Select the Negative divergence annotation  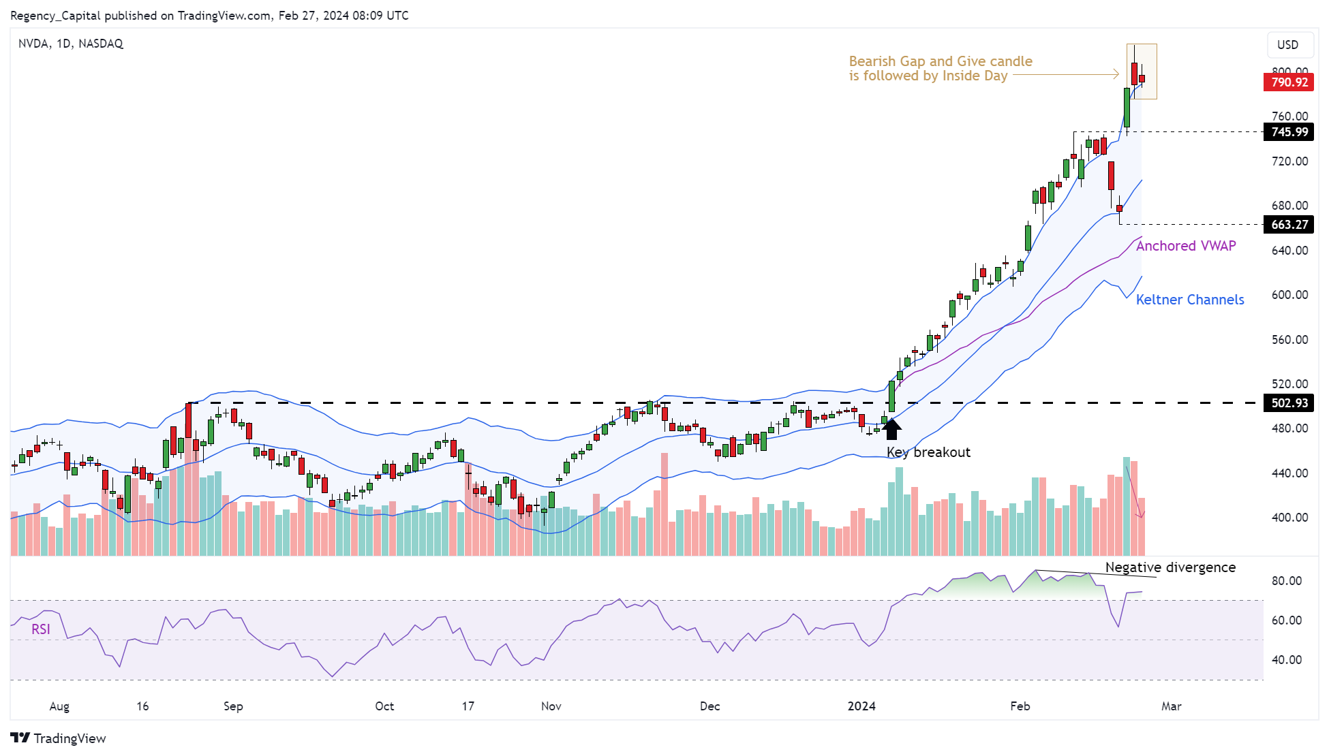(x=1170, y=567)
